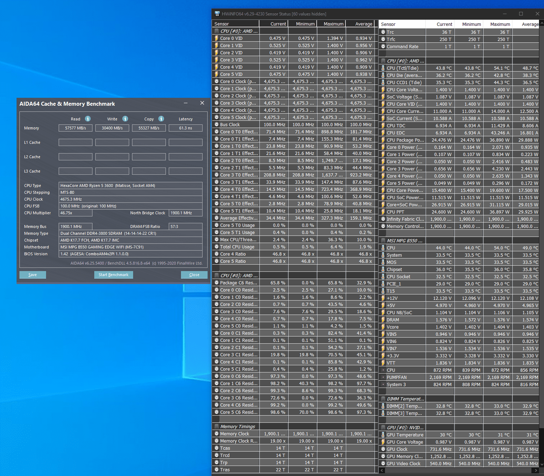Click the CPU (Tctl/Tdie) thermometer icon
Image resolution: width=544 pixels, height=476 pixels.
(383, 68)
